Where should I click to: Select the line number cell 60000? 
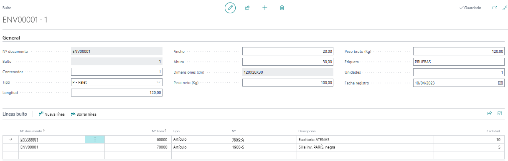click(x=138, y=139)
